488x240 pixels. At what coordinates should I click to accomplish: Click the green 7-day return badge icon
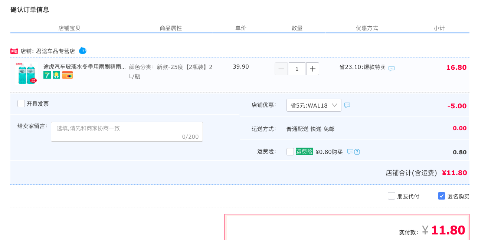[x=47, y=75]
